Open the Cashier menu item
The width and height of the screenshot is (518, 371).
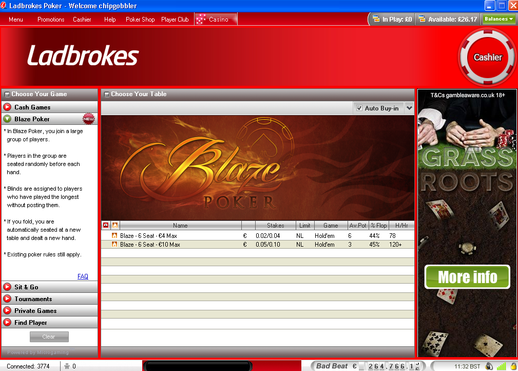click(82, 20)
